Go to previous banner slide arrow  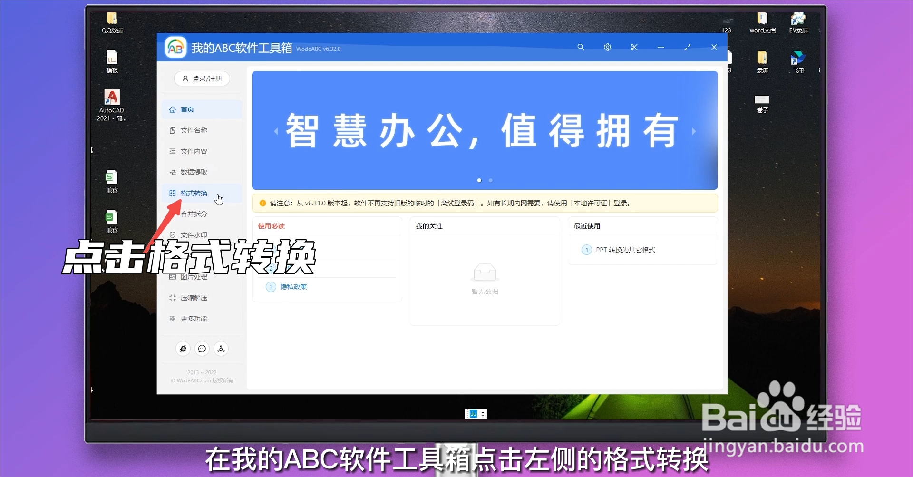pos(276,131)
